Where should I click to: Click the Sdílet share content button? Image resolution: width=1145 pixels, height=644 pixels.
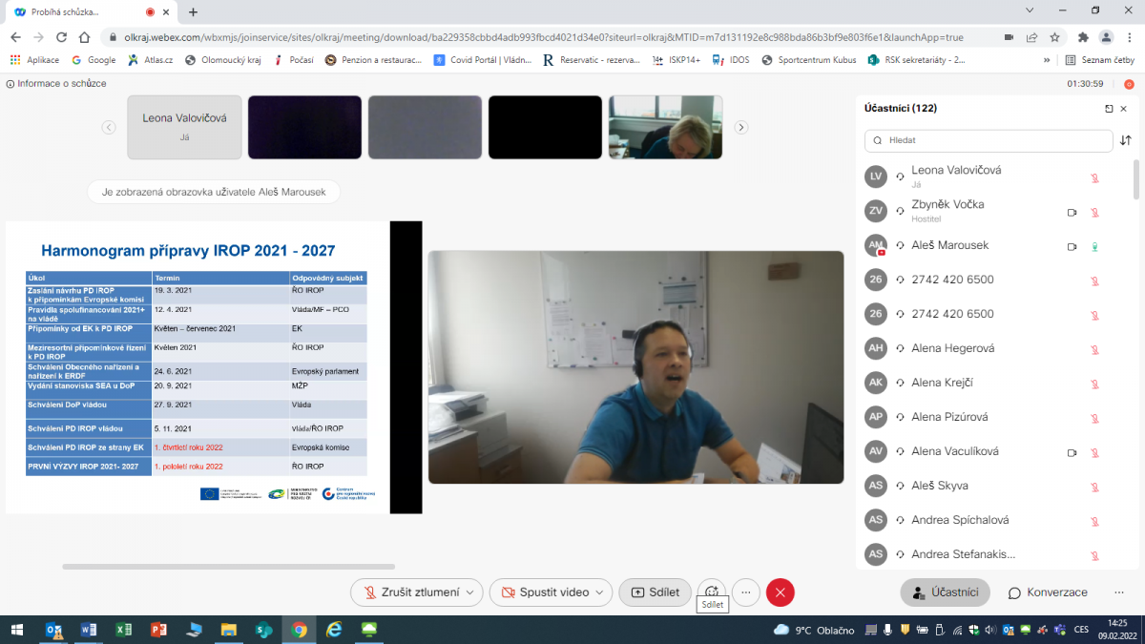pyautogui.click(x=655, y=592)
